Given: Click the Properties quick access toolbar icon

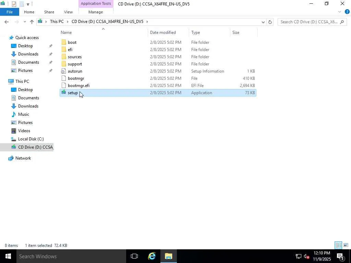Looking at the screenshot, I should click(14, 4).
